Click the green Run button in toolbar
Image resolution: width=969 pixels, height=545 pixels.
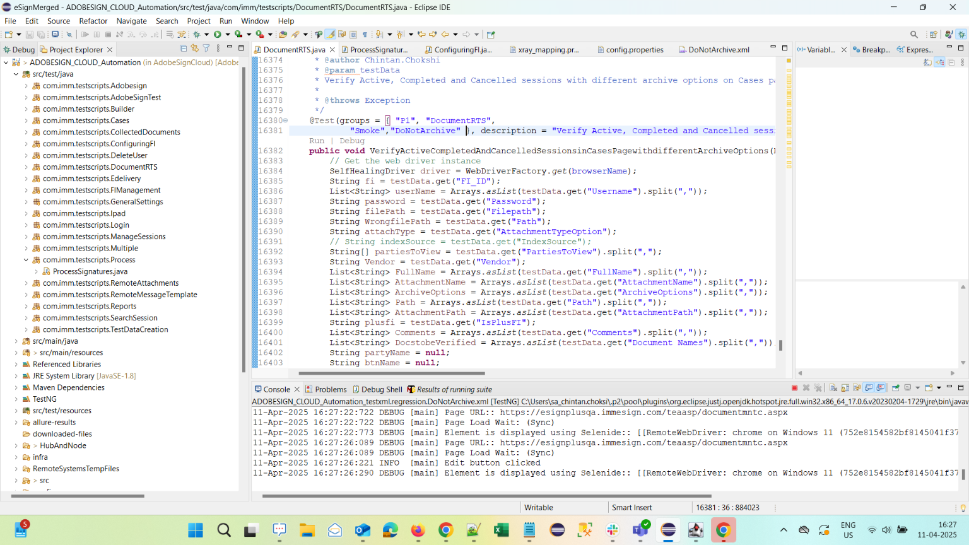pyautogui.click(x=218, y=35)
